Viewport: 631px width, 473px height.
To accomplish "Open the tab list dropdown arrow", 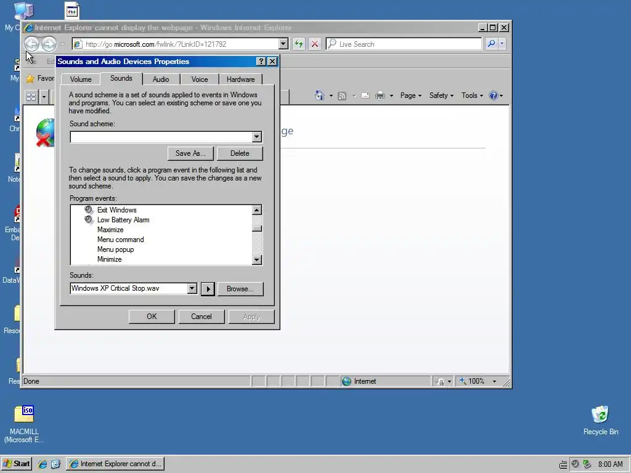I will point(44,97).
